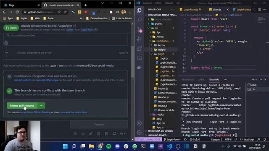Click the Chrome address bar

pos(41,12)
